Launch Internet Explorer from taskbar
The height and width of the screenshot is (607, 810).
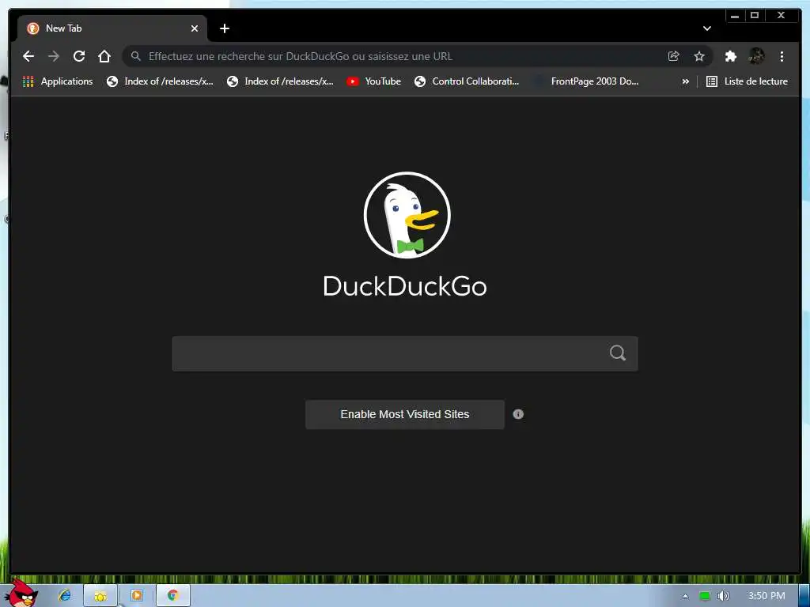65,596
